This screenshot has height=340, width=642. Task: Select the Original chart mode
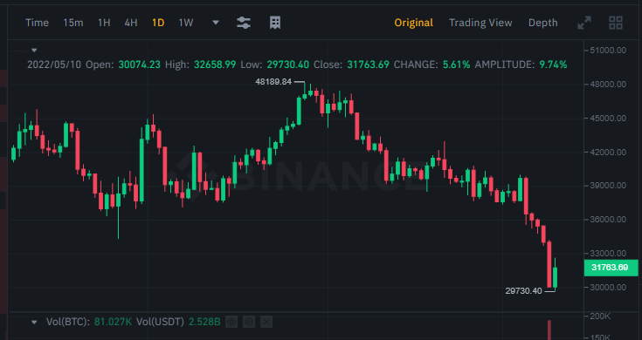point(413,23)
